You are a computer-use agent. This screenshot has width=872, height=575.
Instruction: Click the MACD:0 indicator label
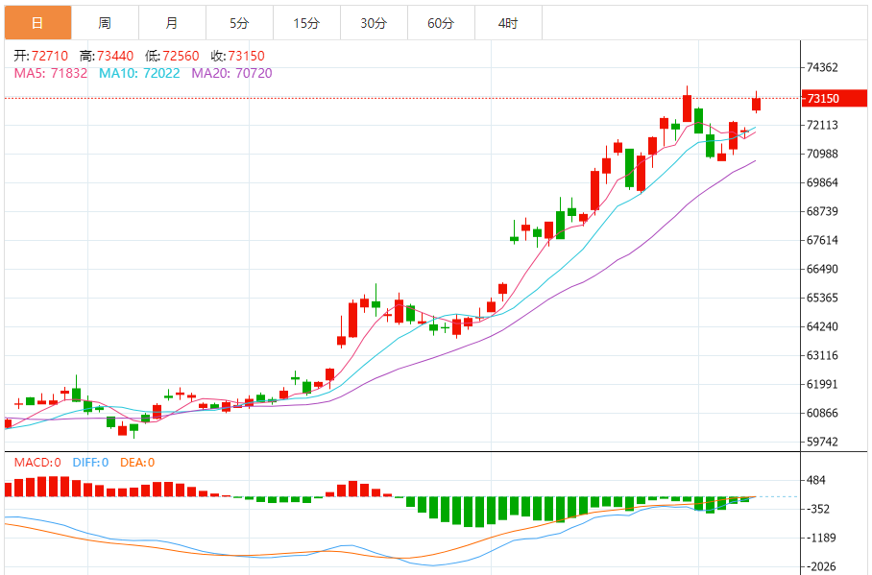[37, 463]
